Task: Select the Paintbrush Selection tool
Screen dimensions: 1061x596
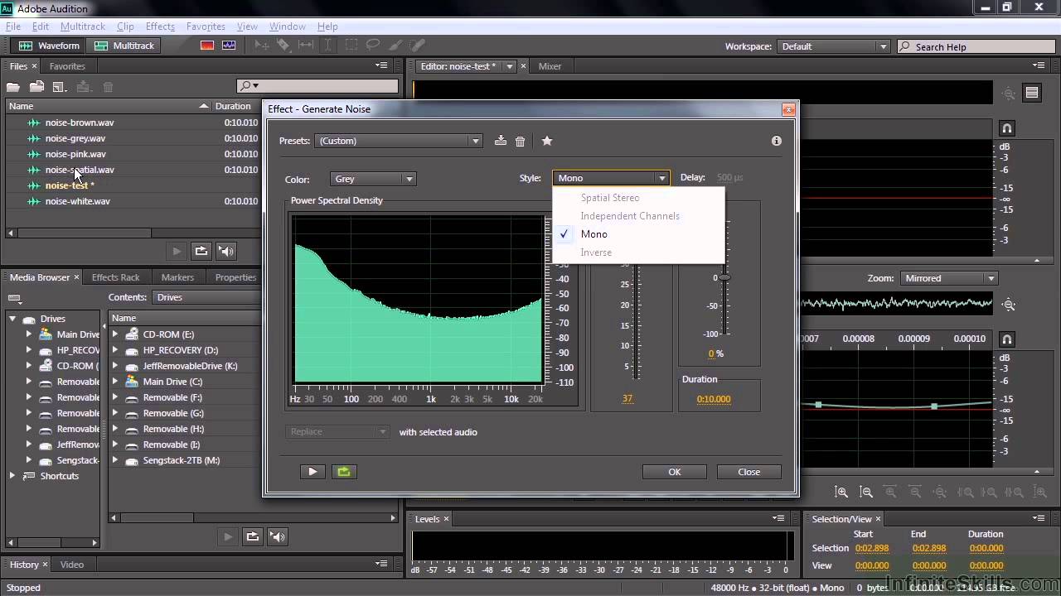Action: [x=395, y=46]
